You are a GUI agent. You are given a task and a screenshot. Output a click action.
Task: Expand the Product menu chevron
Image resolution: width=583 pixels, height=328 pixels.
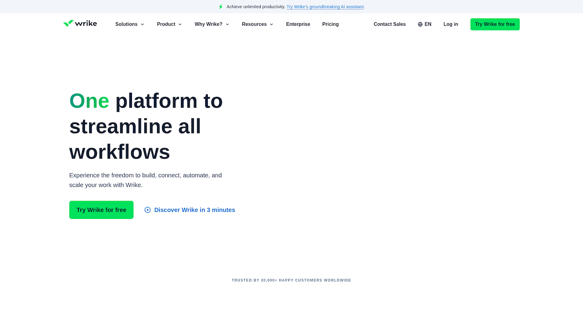pyautogui.click(x=180, y=24)
